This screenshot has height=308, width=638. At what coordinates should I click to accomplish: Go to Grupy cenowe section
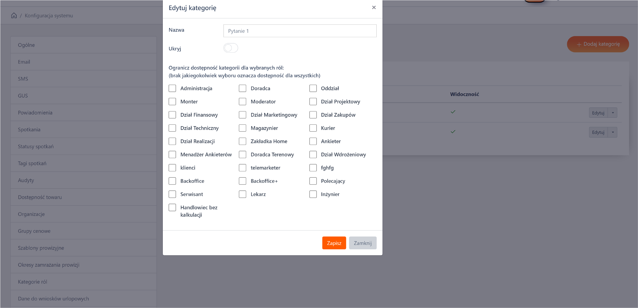[34, 231]
